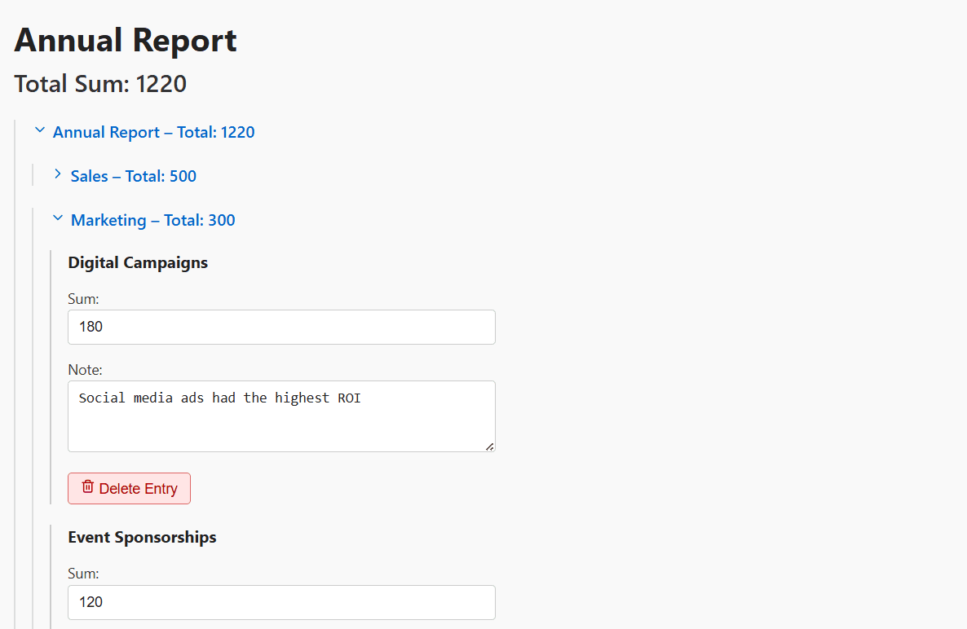
Task: Click the Annual Report page title
Action: pyautogui.click(x=125, y=40)
